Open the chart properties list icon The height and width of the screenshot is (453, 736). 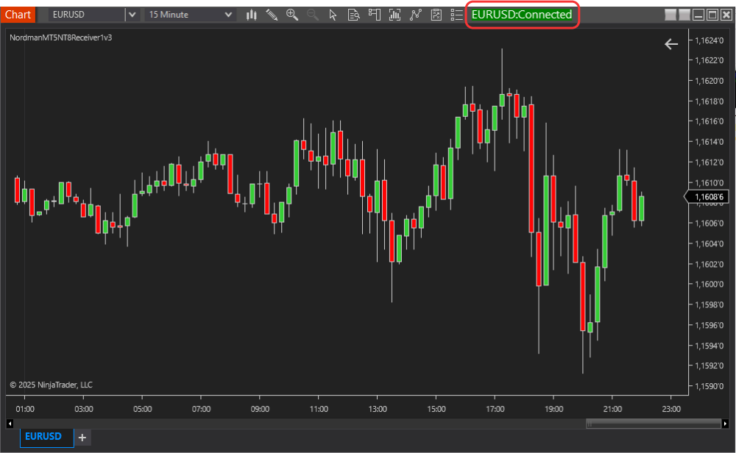(456, 14)
